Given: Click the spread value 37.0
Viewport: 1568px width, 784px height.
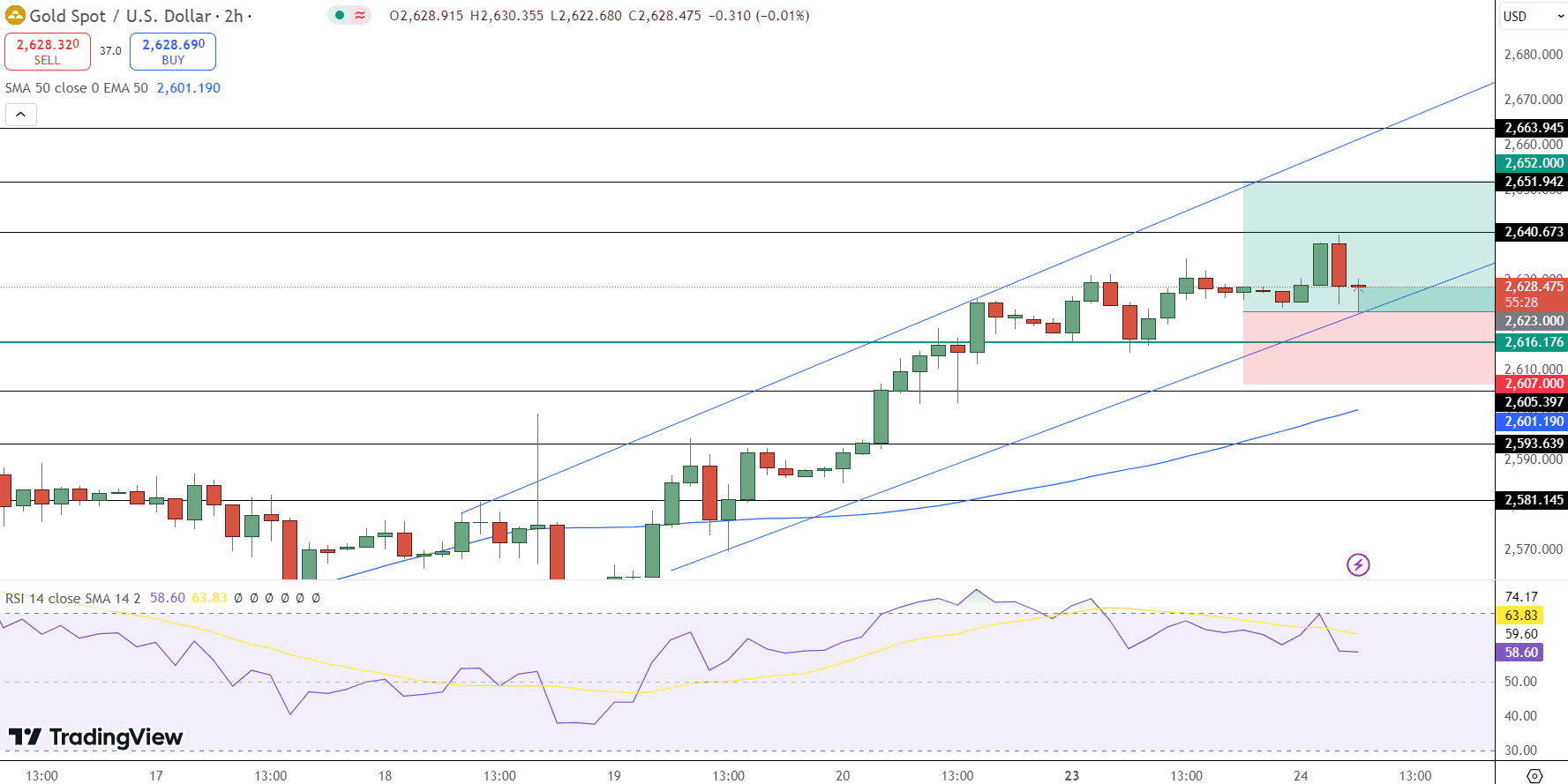Looking at the screenshot, I should tap(110, 51).
